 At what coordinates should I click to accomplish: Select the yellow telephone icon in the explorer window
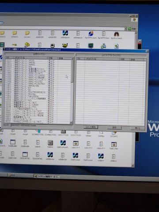click(x=27, y=45)
